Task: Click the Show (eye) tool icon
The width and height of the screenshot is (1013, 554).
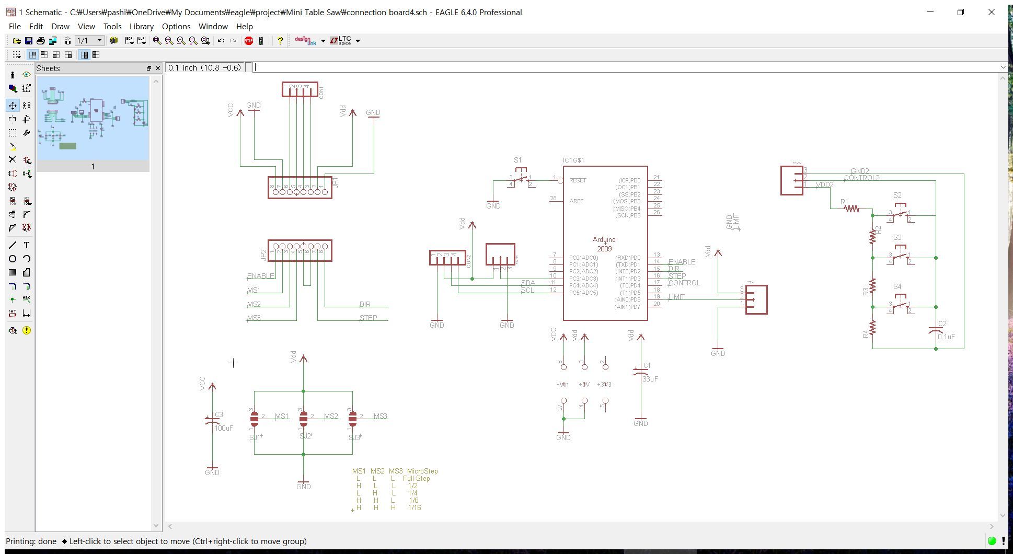Action: coord(27,75)
